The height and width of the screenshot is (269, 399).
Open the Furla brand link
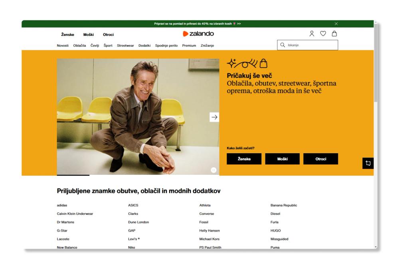(x=275, y=222)
